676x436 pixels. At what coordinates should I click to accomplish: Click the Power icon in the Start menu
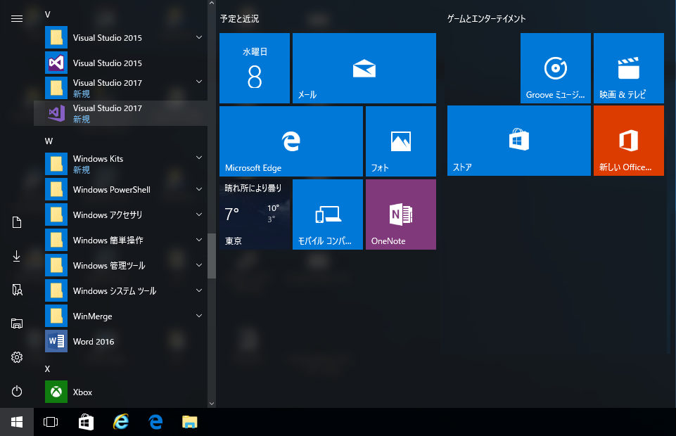(x=17, y=391)
